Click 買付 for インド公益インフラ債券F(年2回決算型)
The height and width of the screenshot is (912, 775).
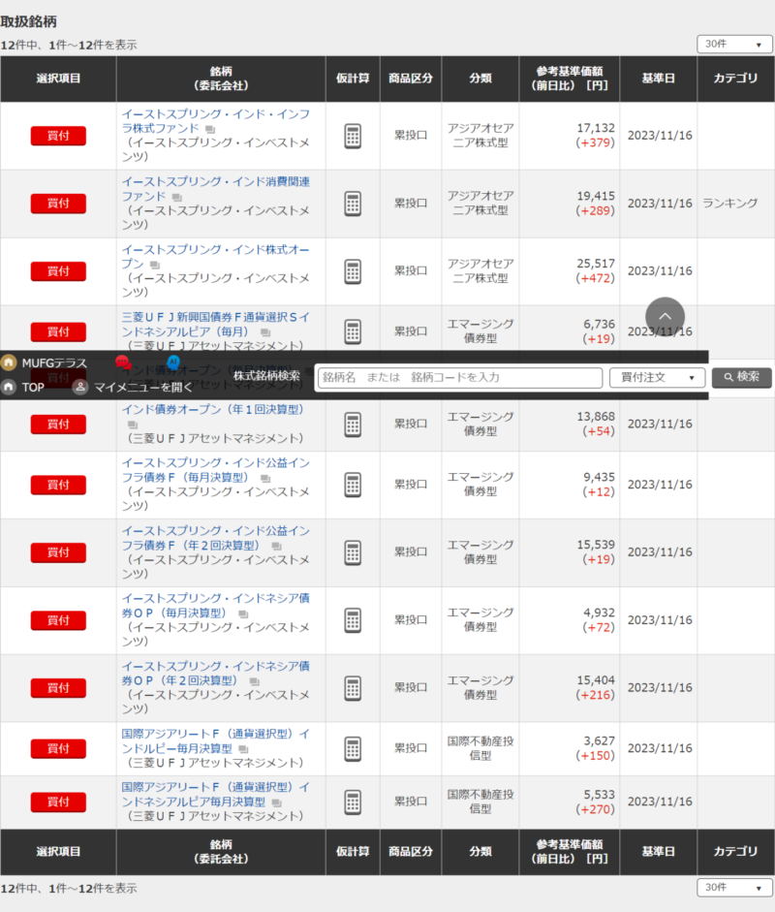pyautogui.click(x=58, y=552)
